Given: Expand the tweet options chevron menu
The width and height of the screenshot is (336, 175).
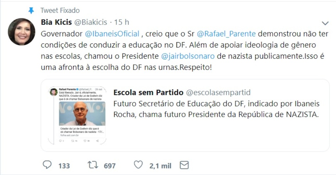Looking at the screenshot, I should pyautogui.click(x=325, y=23).
